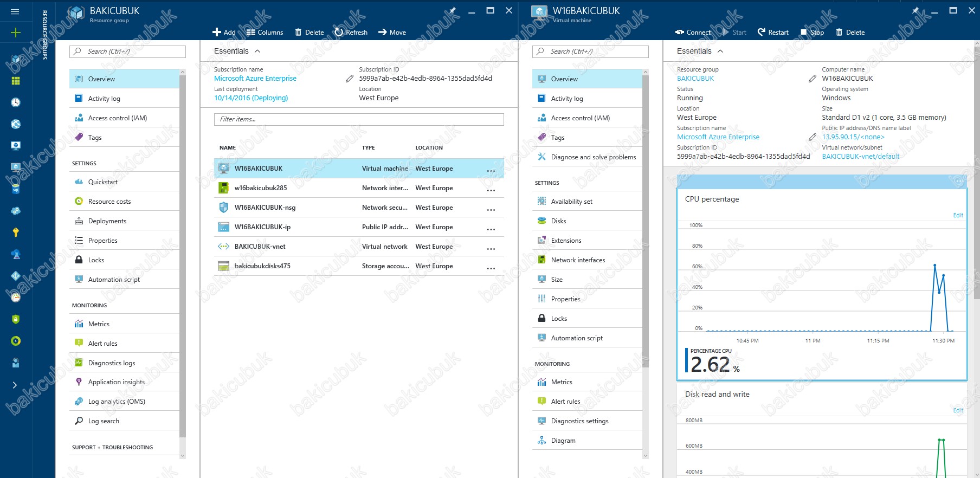The height and width of the screenshot is (478, 980).
Task: Open Size in VM settings
Action: (x=587, y=280)
